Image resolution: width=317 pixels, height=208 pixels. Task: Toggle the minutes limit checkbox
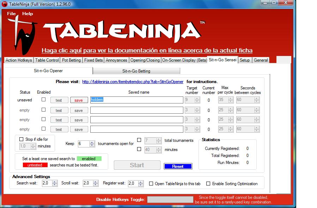coord(139,149)
